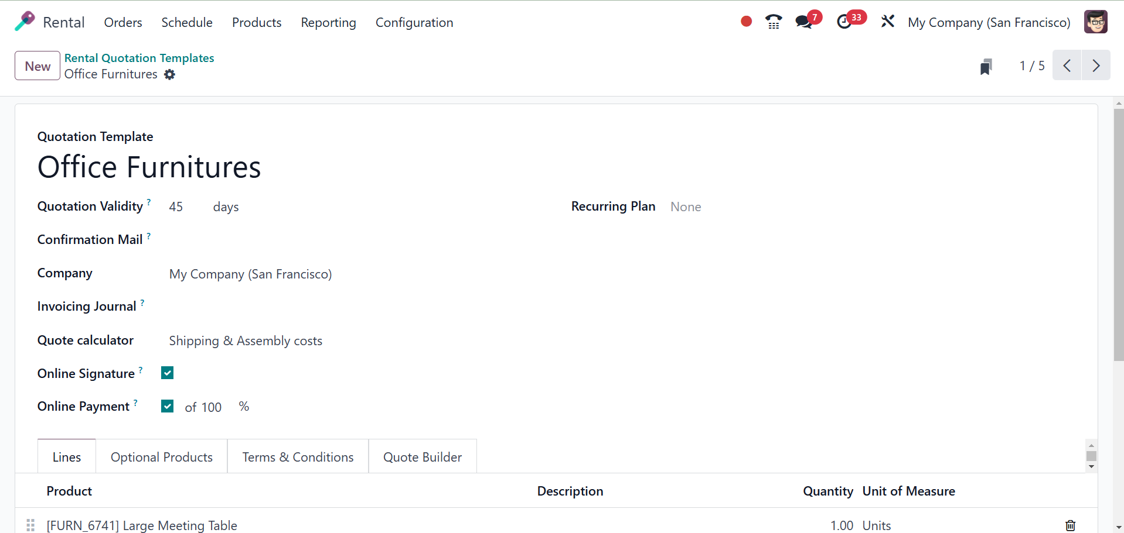Click the Product column header
Viewport: 1124px width, 533px height.
tap(69, 491)
